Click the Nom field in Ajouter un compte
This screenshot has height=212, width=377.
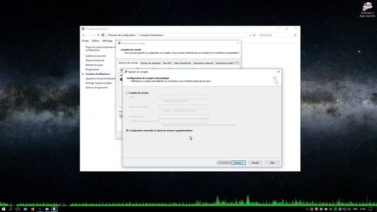183,97
